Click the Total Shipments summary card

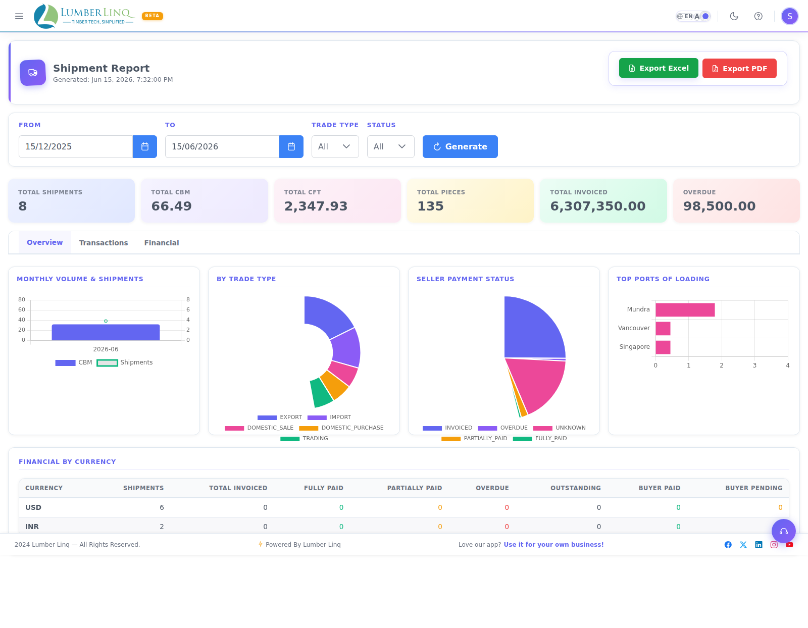[x=72, y=200]
